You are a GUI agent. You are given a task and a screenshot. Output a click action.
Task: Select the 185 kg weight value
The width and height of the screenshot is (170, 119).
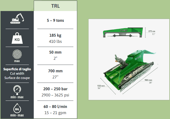pos(55,35)
